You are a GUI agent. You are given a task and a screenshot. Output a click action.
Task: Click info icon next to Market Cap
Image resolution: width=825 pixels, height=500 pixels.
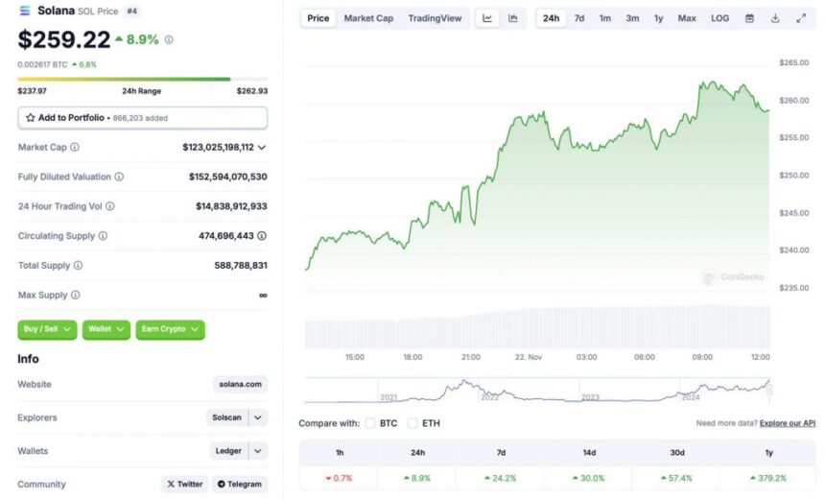(75, 147)
